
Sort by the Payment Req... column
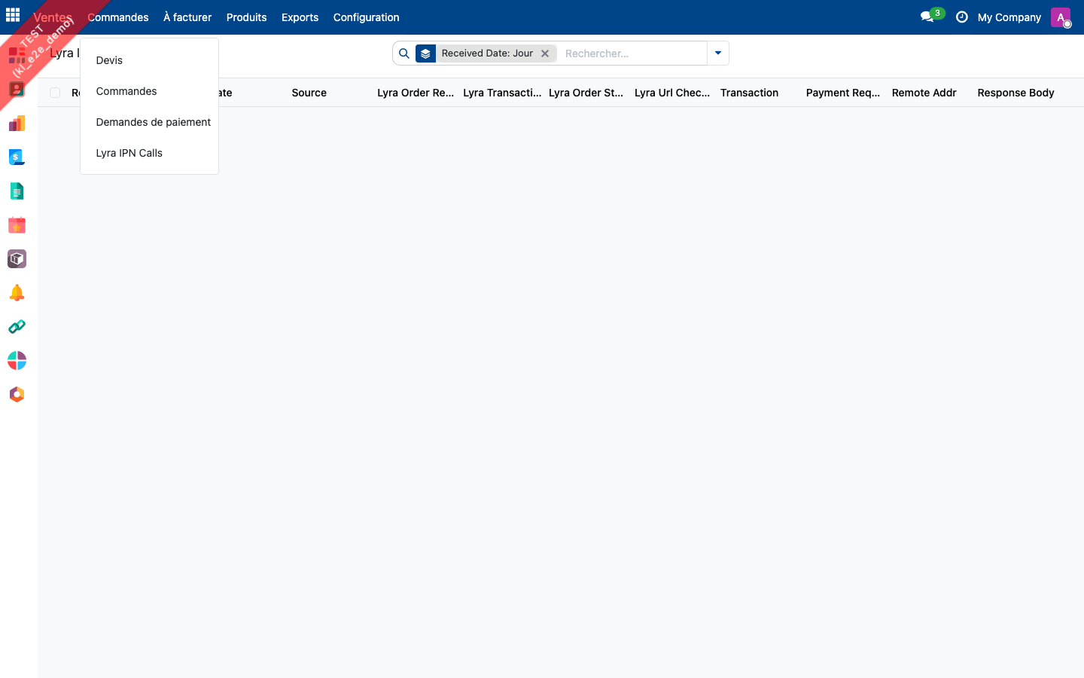point(843,93)
